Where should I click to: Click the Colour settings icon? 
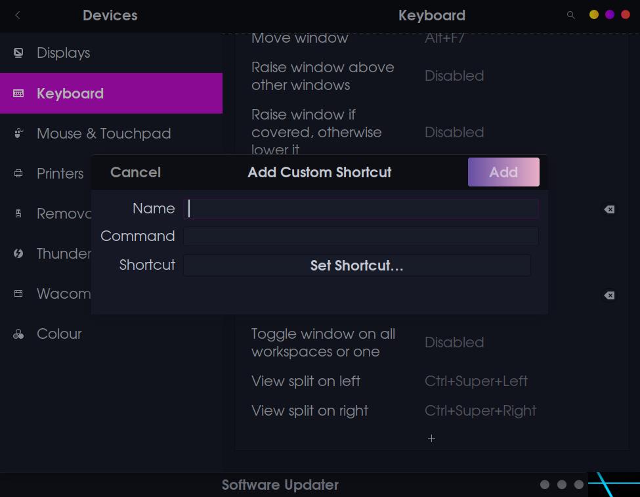click(18, 334)
